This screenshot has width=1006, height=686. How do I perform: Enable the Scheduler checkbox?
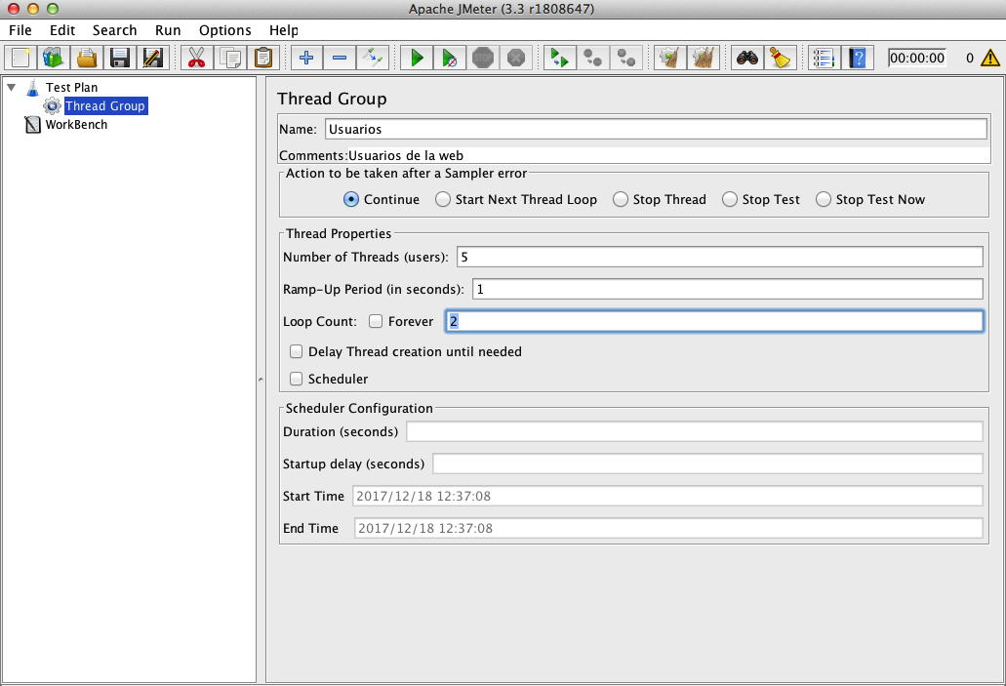[296, 379]
